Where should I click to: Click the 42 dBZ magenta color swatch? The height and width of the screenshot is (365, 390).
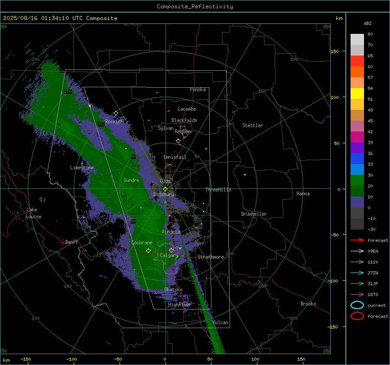click(357, 137)
